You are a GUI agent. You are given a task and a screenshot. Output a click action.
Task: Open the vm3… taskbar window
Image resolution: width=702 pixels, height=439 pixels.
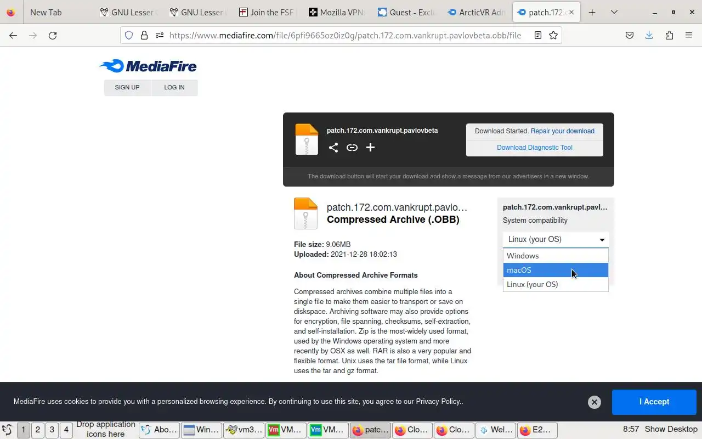coord(244,430)
